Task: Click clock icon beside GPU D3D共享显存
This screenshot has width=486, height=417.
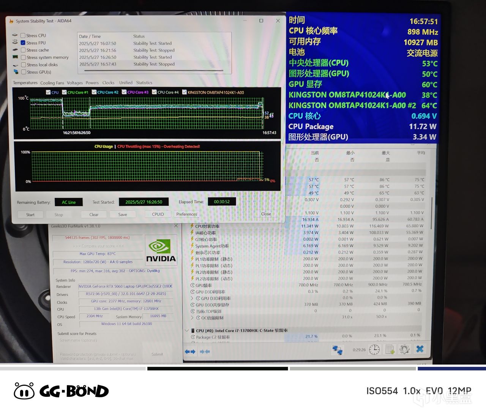Action: 193,305
